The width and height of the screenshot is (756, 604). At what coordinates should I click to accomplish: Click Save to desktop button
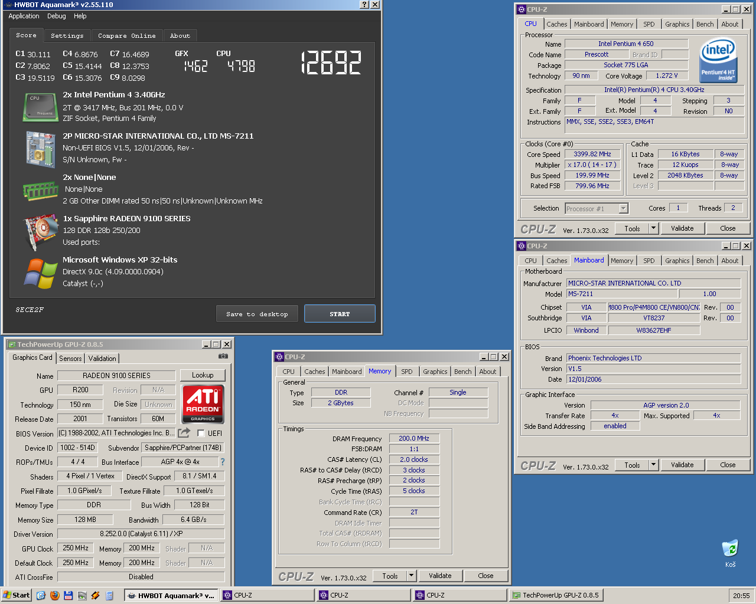(x=257, y=314)
